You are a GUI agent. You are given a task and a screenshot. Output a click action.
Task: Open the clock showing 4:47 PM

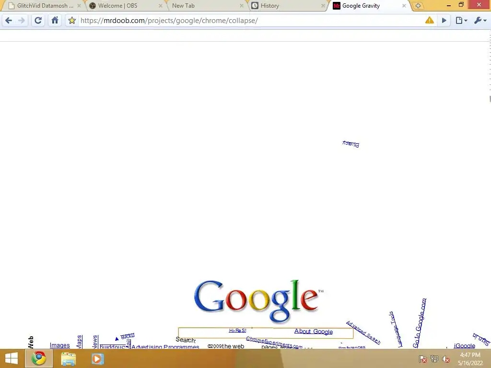tap(470, 359)
